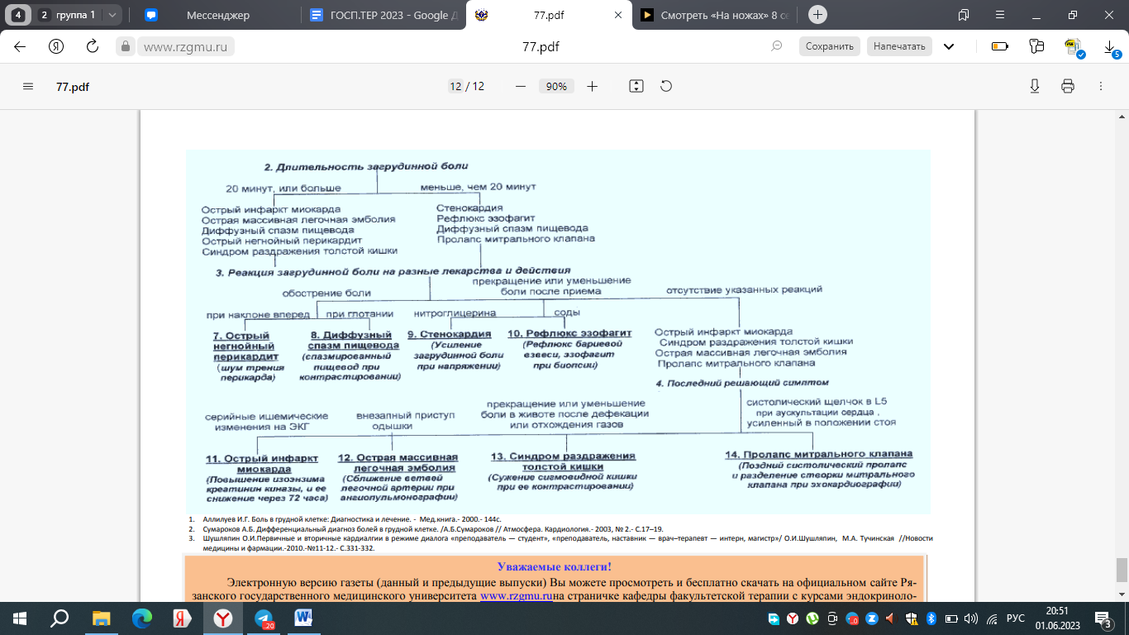Open red Yandex app on taskbar
This screenshot has height=635, width=1129.
[183, 618]
